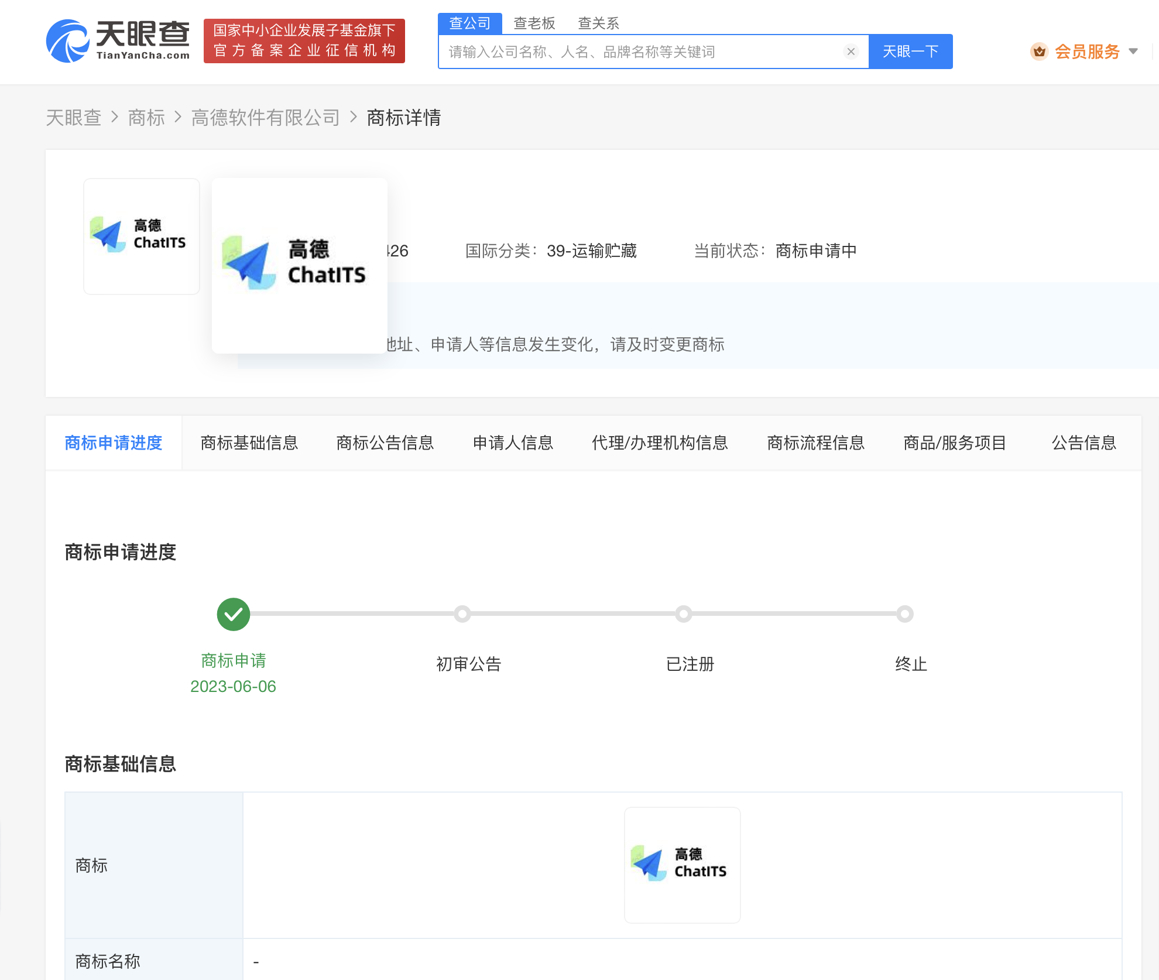Click the 已注册 progress node
Viewport: 1159px width, 980px height.
coord(684,614)
